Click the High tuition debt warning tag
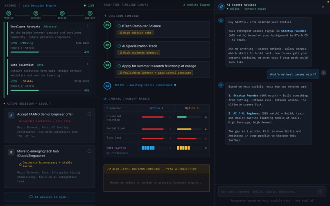 (x=136, y=33)
